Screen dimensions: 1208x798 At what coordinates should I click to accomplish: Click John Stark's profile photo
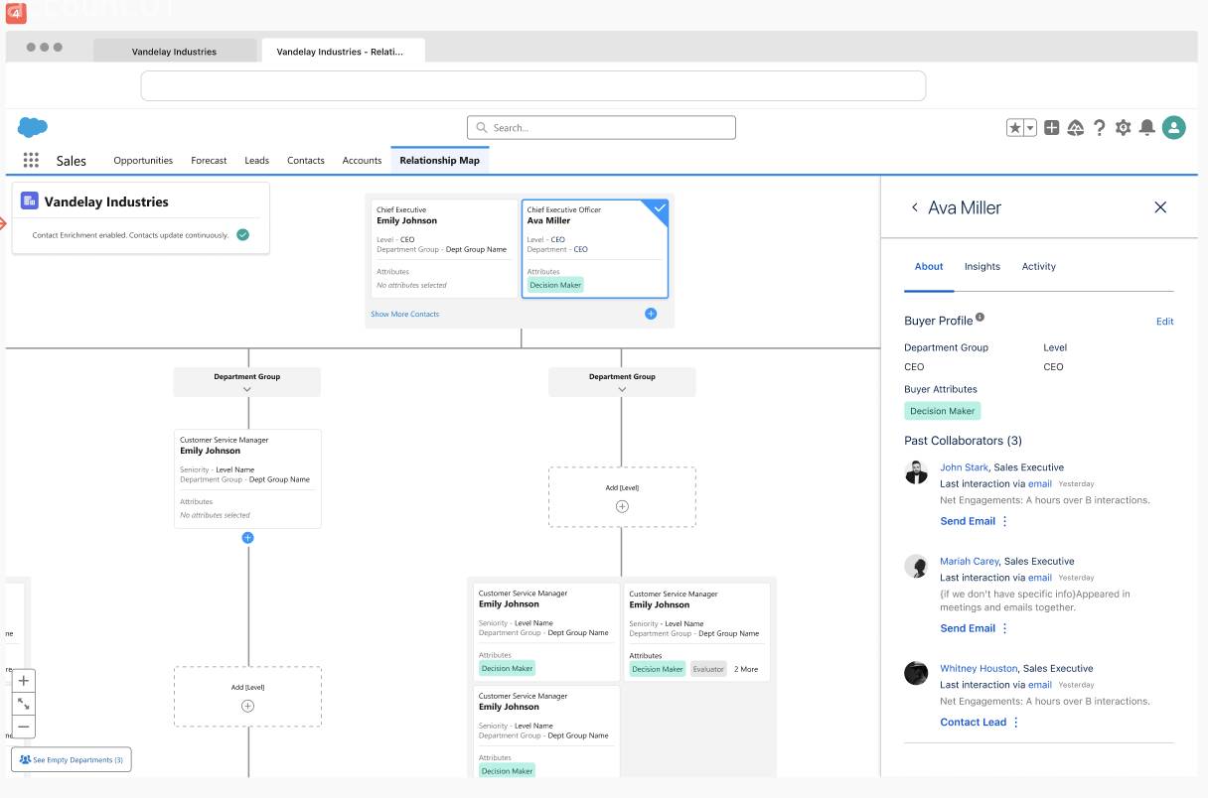916,472
